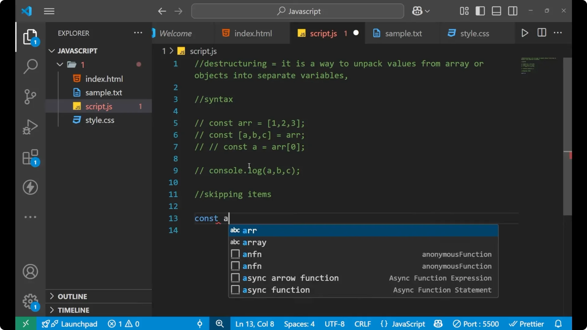
Task: Toggle the bottom panel visibility
Action: click(x=496, y=11)
